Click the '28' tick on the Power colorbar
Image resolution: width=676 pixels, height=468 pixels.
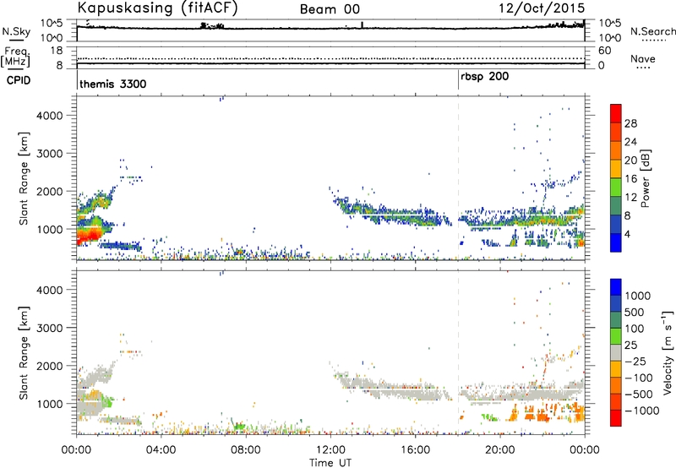point(630,123)
